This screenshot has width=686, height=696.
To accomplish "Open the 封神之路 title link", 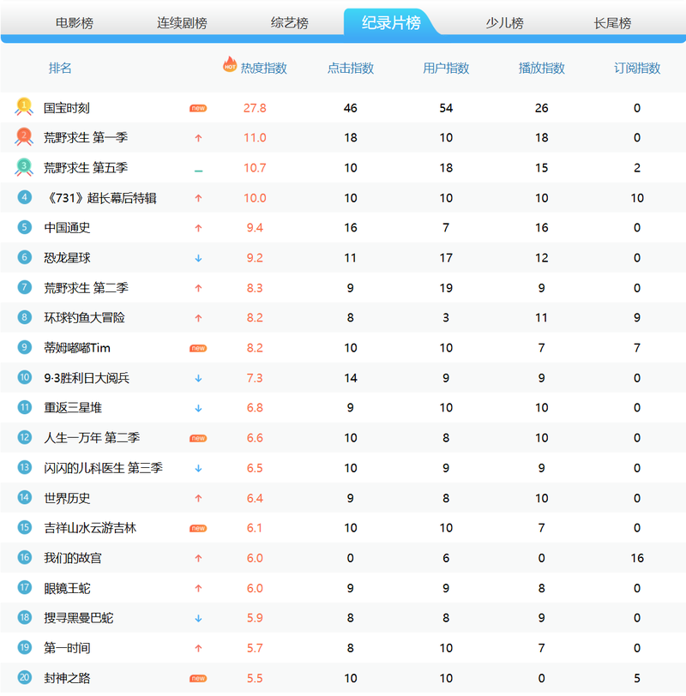I will [67, 678].
